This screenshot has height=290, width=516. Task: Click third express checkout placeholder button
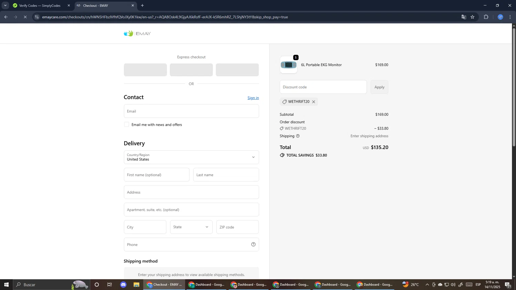(x=237, y=70)
